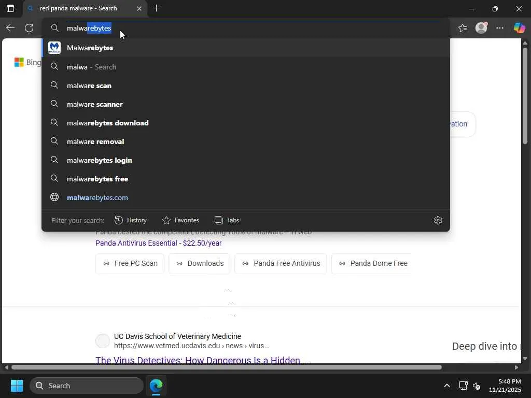
Task: Click the address bar text field
Action: click(x=245, y=28)
